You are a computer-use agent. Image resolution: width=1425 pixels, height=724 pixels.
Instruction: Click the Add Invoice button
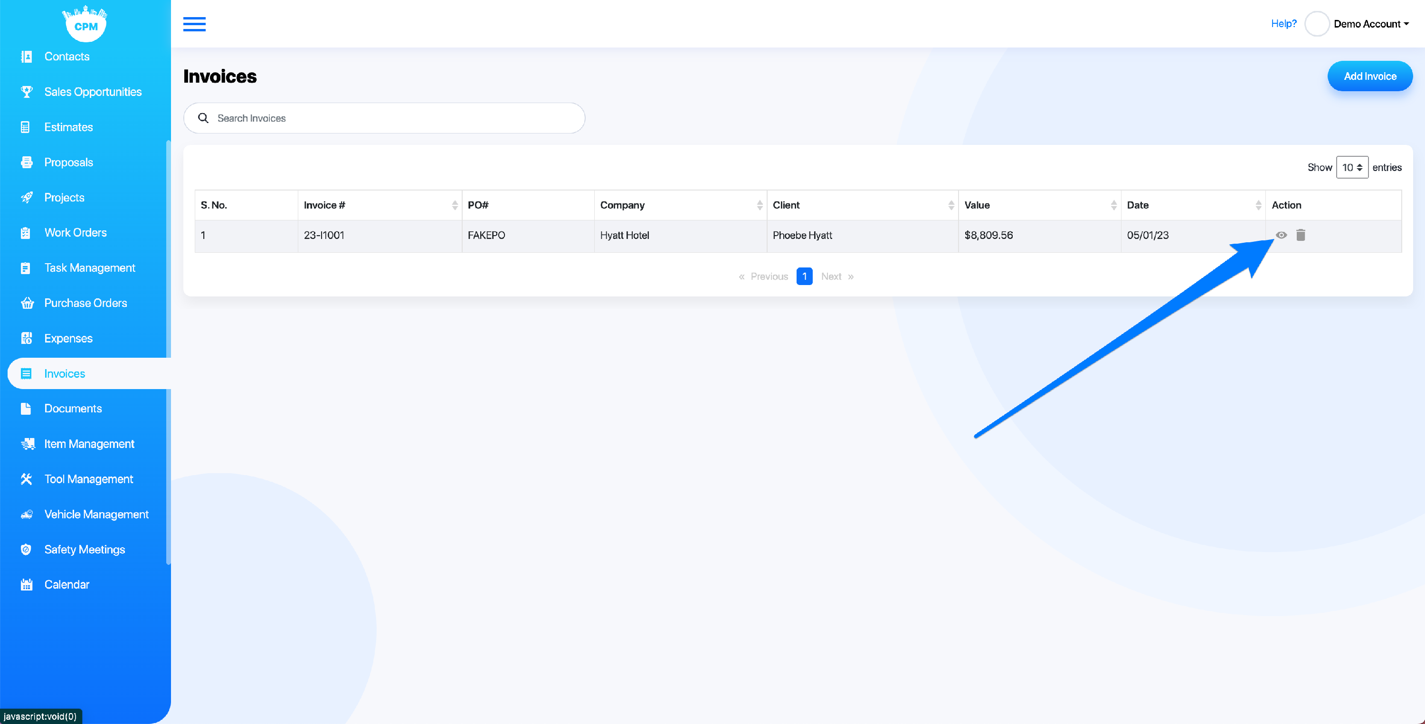pos(1370,76)
